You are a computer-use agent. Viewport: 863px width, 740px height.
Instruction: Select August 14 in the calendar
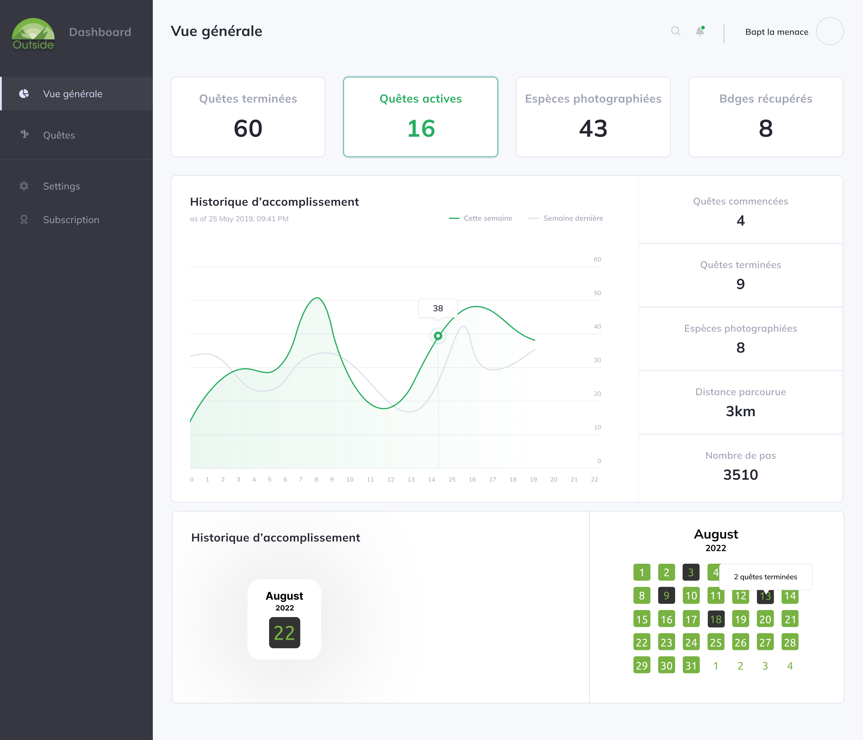point(790,596)
